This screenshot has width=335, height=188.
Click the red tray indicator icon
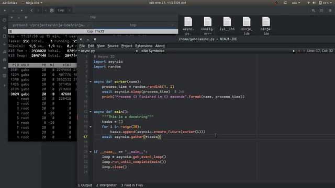[276, 3]
